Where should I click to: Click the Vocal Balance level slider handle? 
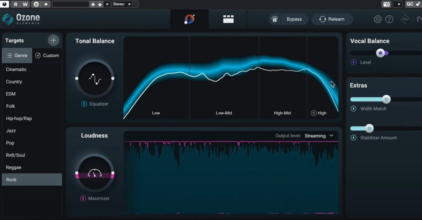coord(380,53)
